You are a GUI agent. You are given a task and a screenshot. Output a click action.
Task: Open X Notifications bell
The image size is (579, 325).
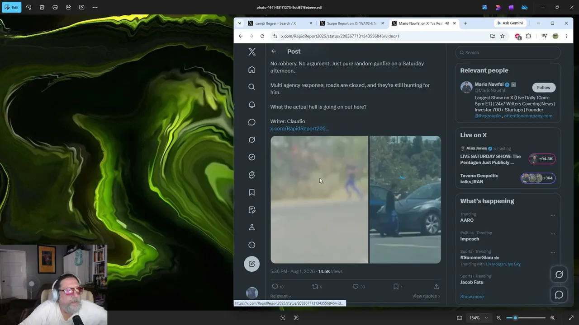(252, 105)
